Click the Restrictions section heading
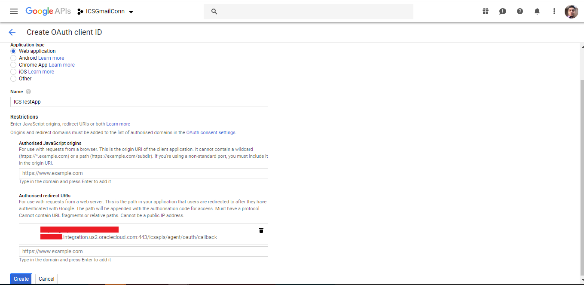Viewport: 587px width, 285px height. coord(24,117)
